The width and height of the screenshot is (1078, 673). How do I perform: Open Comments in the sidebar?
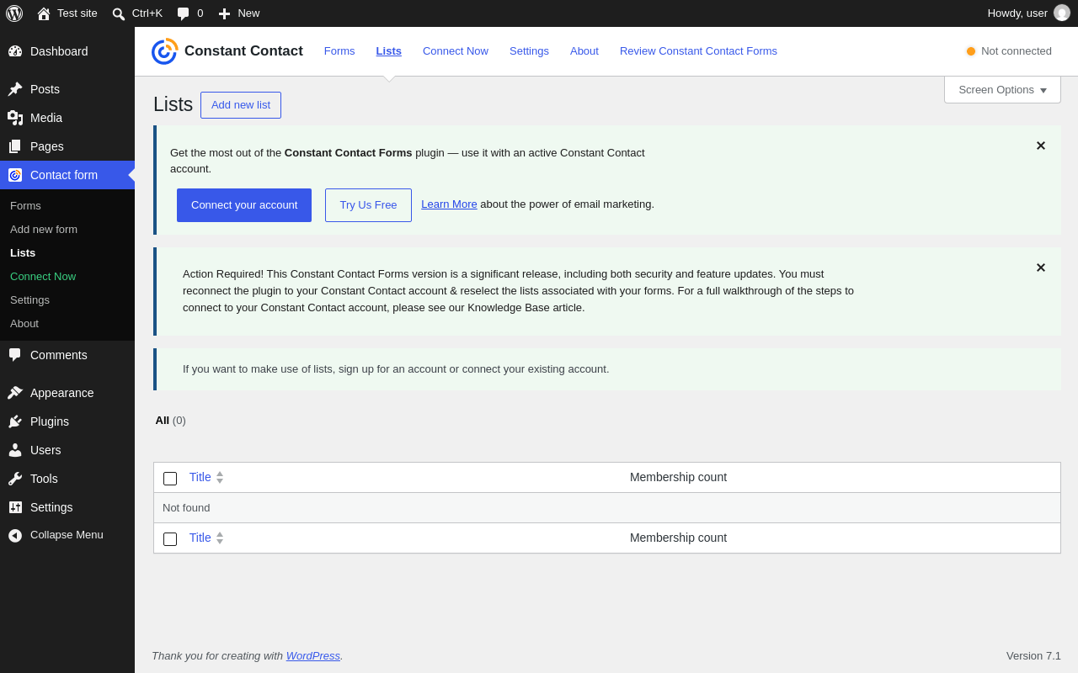[67, 355]
